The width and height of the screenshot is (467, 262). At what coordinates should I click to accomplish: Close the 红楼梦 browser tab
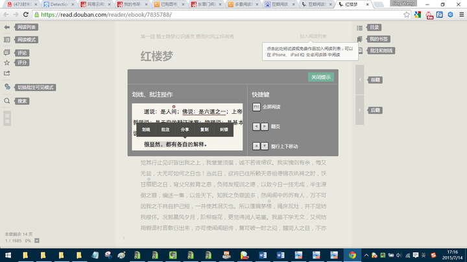[367, 5]
